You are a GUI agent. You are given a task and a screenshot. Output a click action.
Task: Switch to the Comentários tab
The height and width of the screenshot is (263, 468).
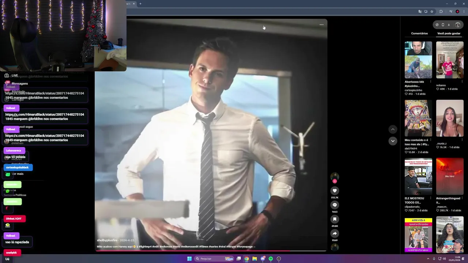click(x=419, y=33)
